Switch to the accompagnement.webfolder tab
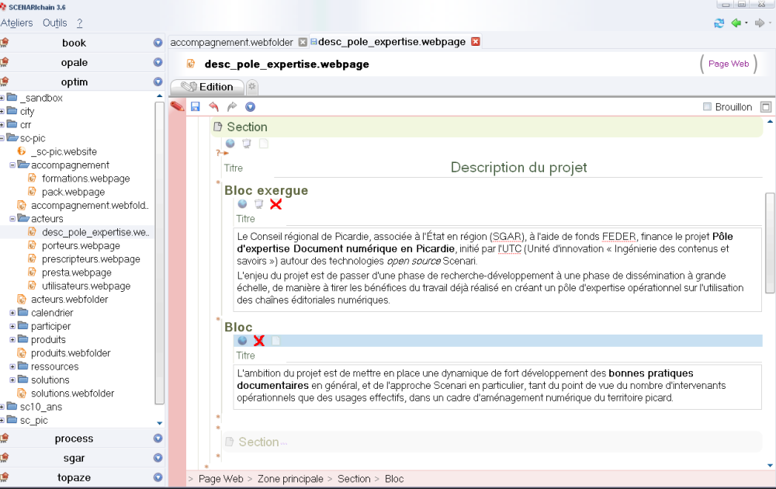 231,42
